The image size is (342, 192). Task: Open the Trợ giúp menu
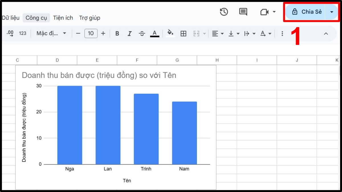click(x=89, y=18)
